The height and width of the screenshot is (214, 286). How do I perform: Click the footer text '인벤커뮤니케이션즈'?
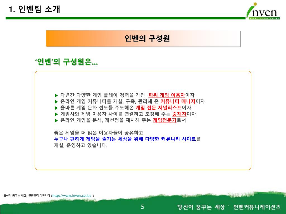(257, 207)
